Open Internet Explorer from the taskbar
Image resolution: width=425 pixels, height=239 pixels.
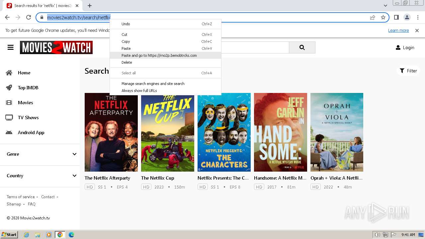(x=26, y=235)
